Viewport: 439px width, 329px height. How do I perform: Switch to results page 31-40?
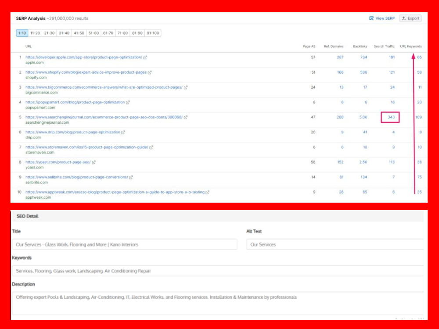click(x=64, y=33)
